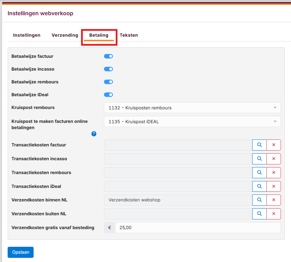
Task: Click the help question mark icon
Action: 94,134
